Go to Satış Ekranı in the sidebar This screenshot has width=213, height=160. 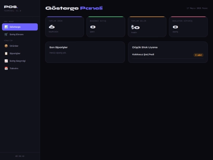[20, 34]
